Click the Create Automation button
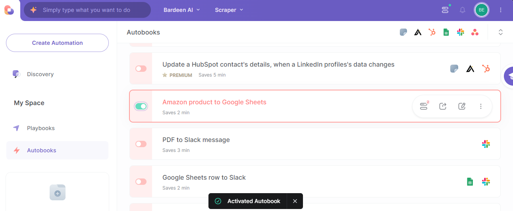The image size is (513, 211). pos(57,43)
